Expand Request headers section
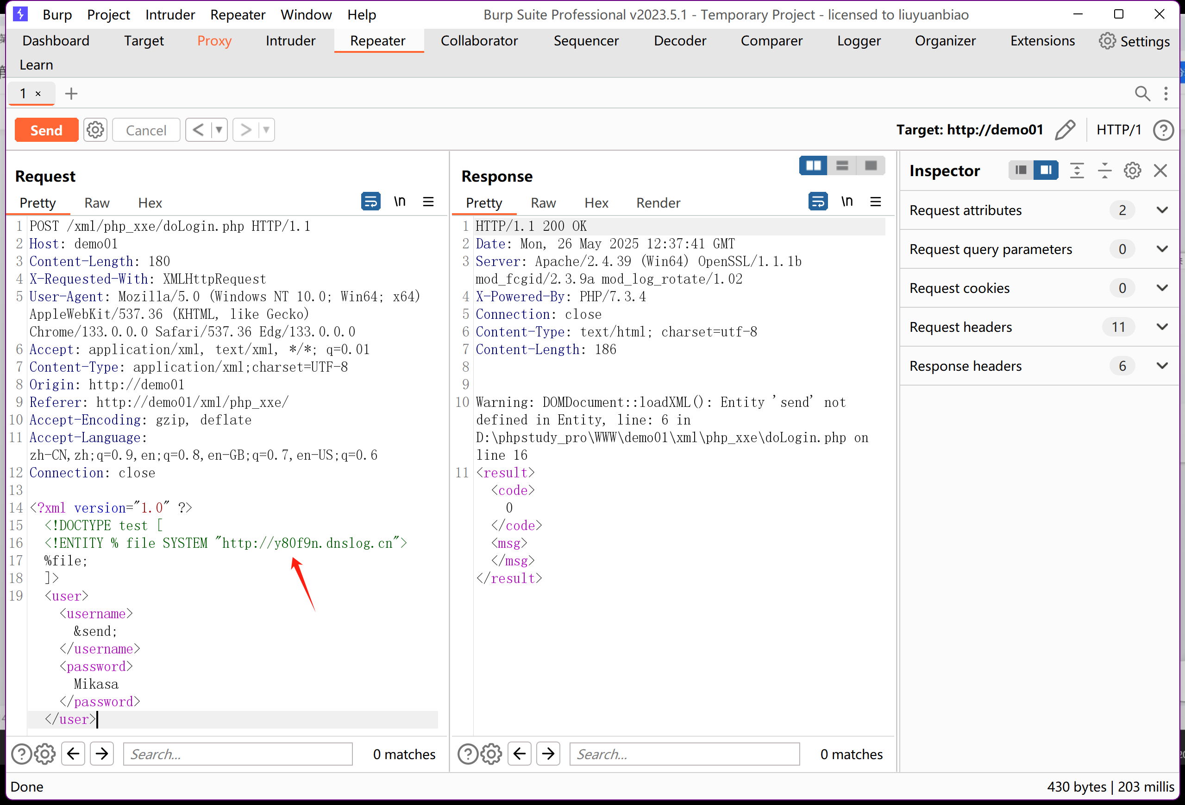This screenshot has width=1185, height=805. 1162,327
